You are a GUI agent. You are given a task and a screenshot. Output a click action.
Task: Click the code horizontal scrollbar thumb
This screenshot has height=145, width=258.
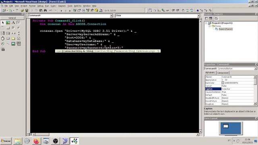pyautogui.click(x=42, y=135)
